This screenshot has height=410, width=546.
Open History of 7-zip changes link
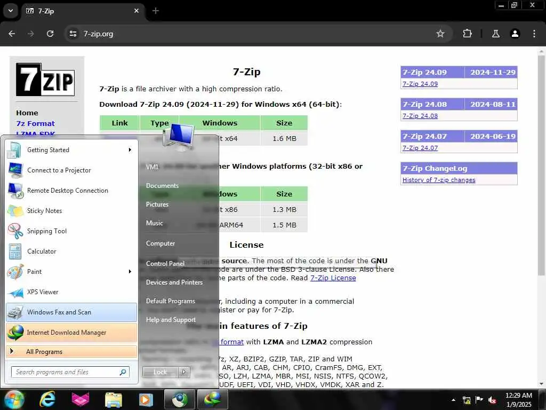[x=439, y=180]
